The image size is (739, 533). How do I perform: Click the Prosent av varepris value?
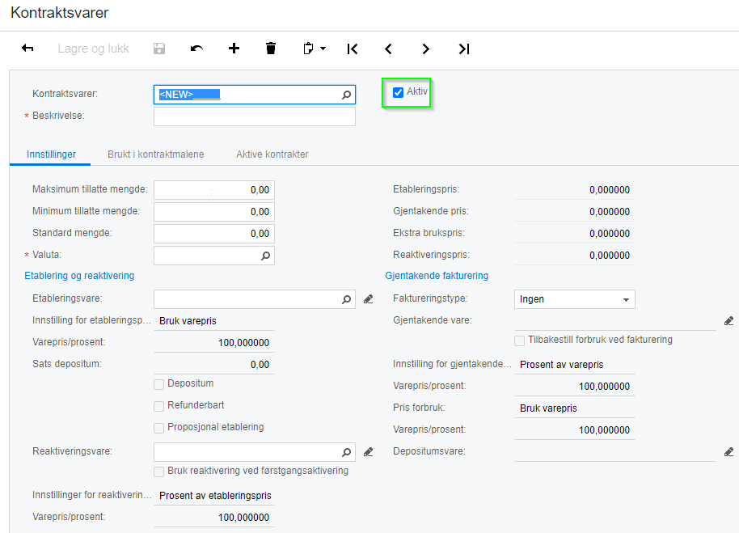coord(561,365)
